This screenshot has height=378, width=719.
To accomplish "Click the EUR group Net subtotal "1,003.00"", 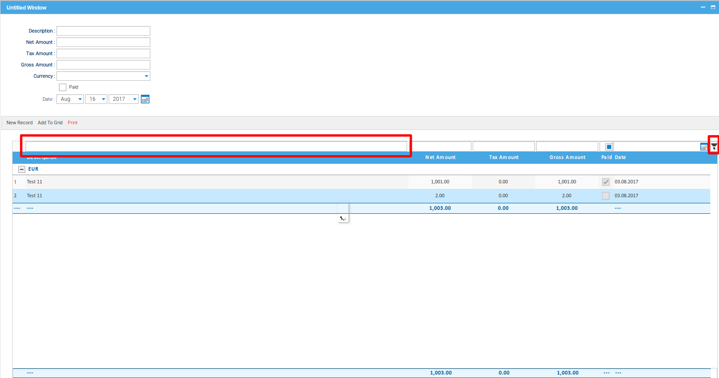I will [x=440, y=209].
